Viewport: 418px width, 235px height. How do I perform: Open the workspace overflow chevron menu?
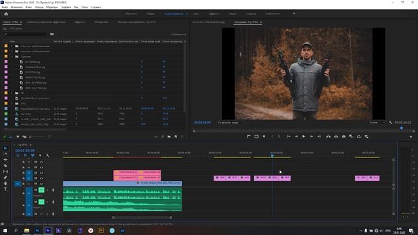pyautogui.click(x=295, y=14)
